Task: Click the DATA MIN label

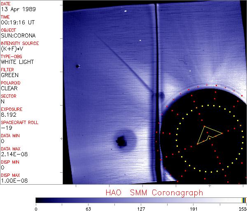Action: pyautogui.click(x=10, y=136)
